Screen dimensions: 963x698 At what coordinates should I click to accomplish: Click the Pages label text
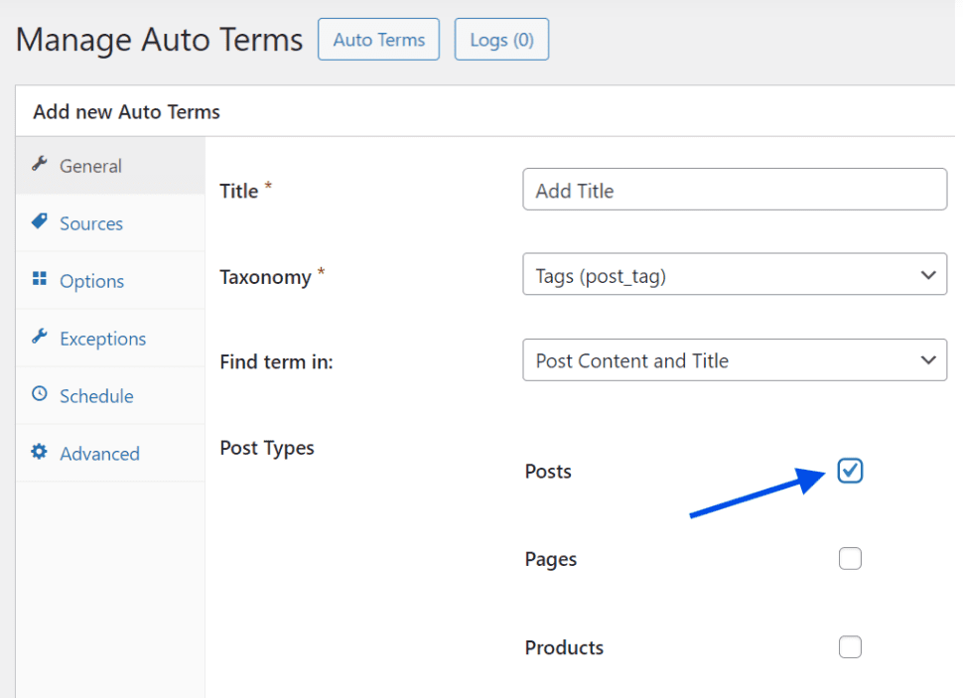point(550,559)
